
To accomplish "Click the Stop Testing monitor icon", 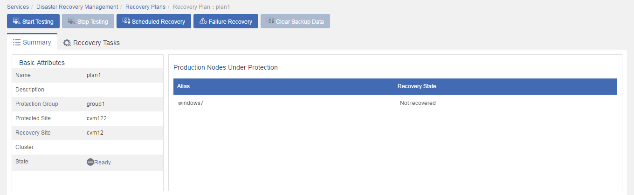I will [72, 21].
